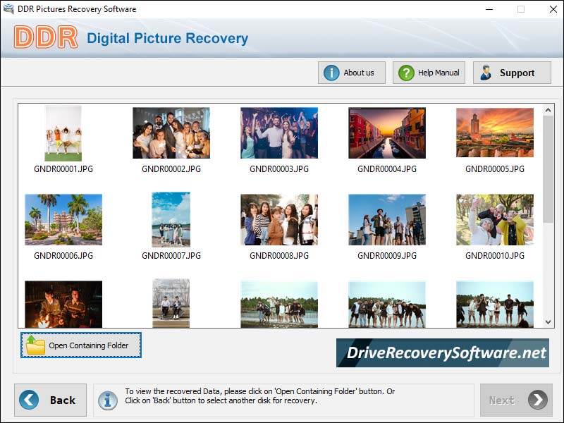Click the disabled Next button label
This screenshot has height=423, width=564.
(x=502, y=400)
